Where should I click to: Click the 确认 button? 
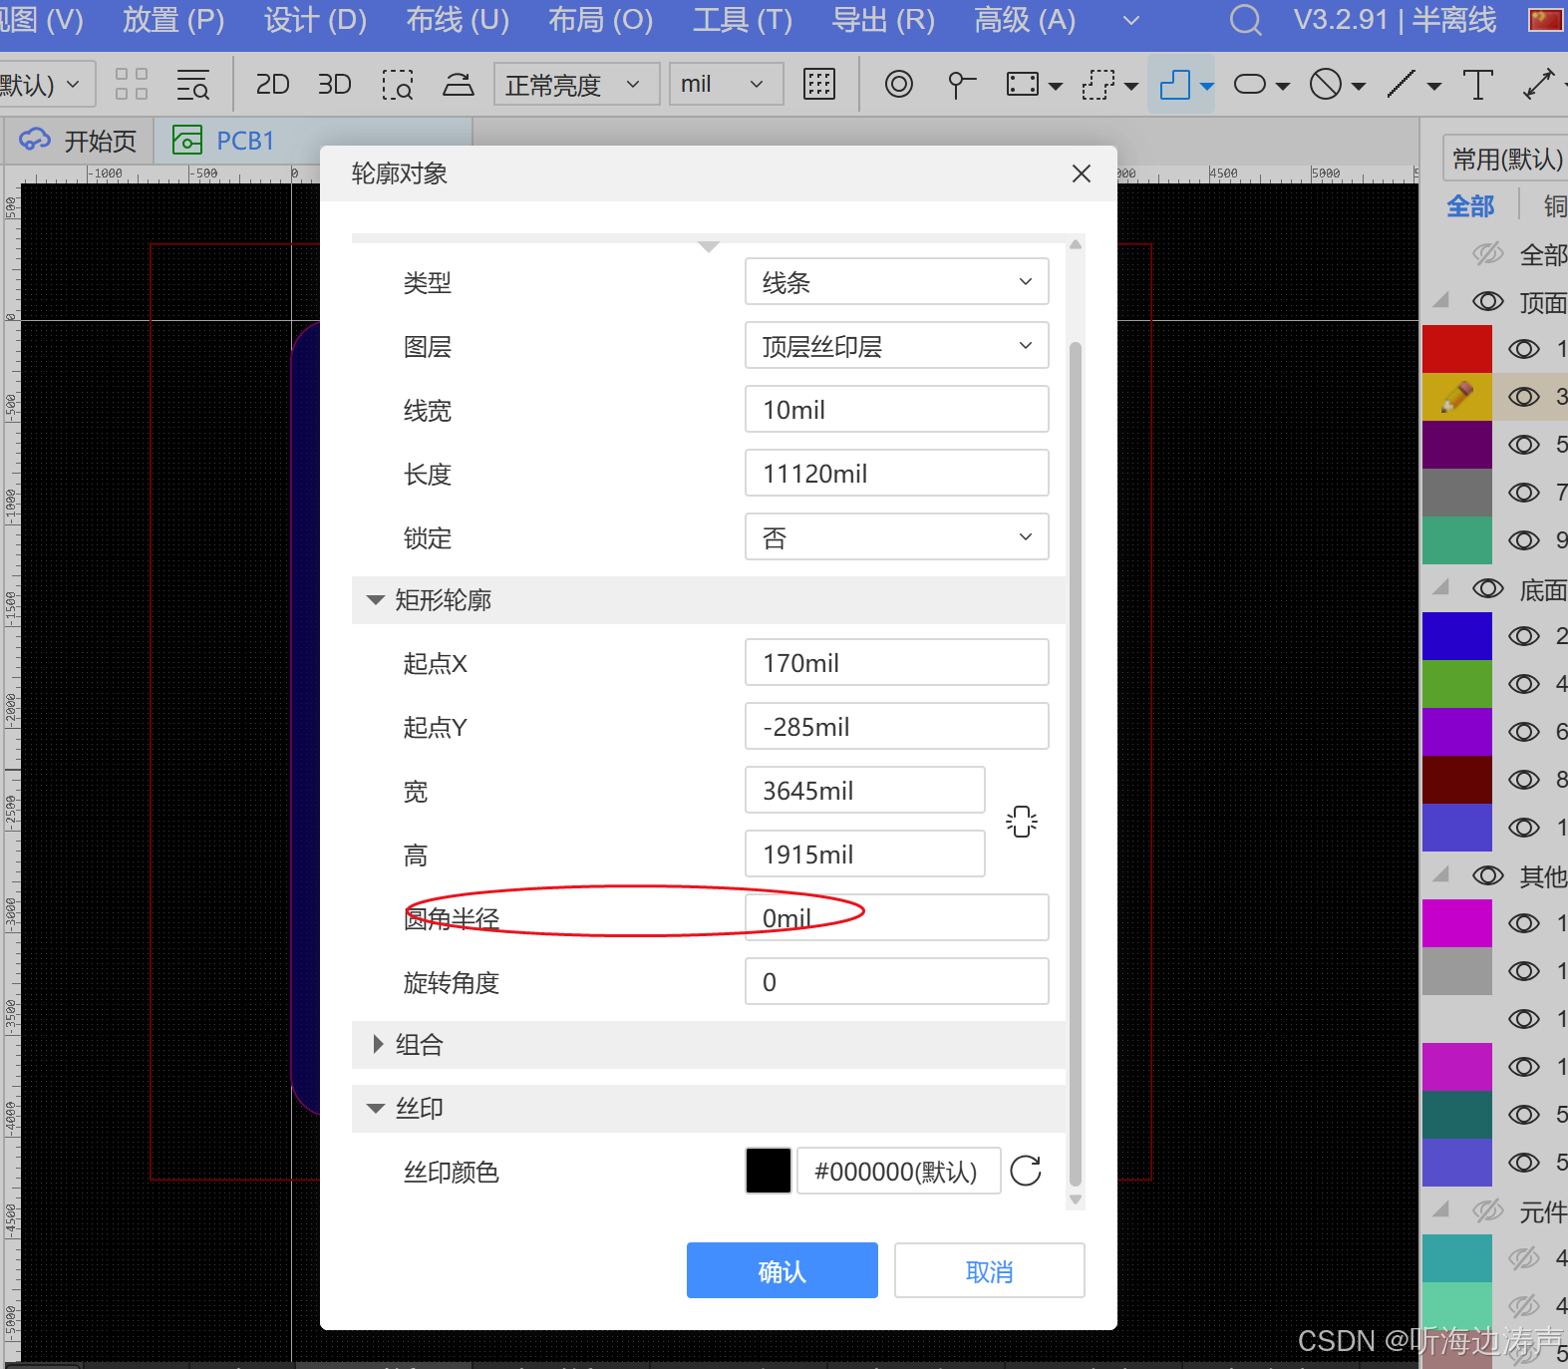point(783,1270)
